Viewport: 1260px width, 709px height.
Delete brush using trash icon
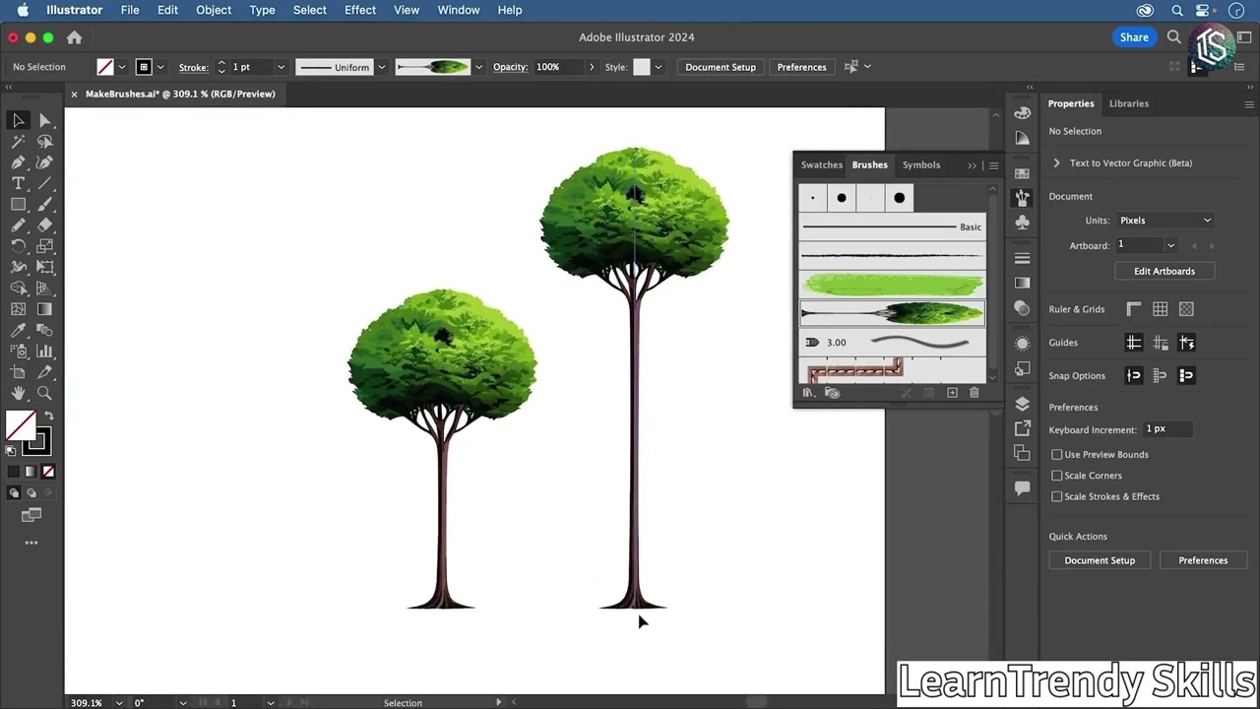pyautogui.click(x=975, y=393)
